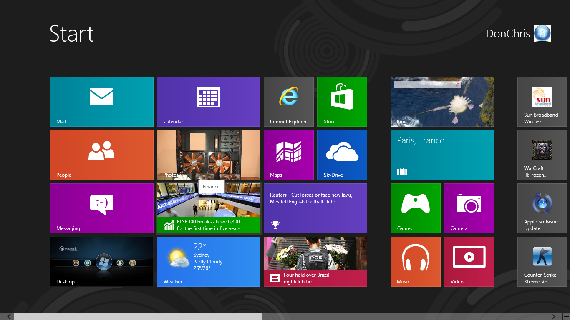
Task: Open the Reuters sports news tile
Action: pos(315,208)
